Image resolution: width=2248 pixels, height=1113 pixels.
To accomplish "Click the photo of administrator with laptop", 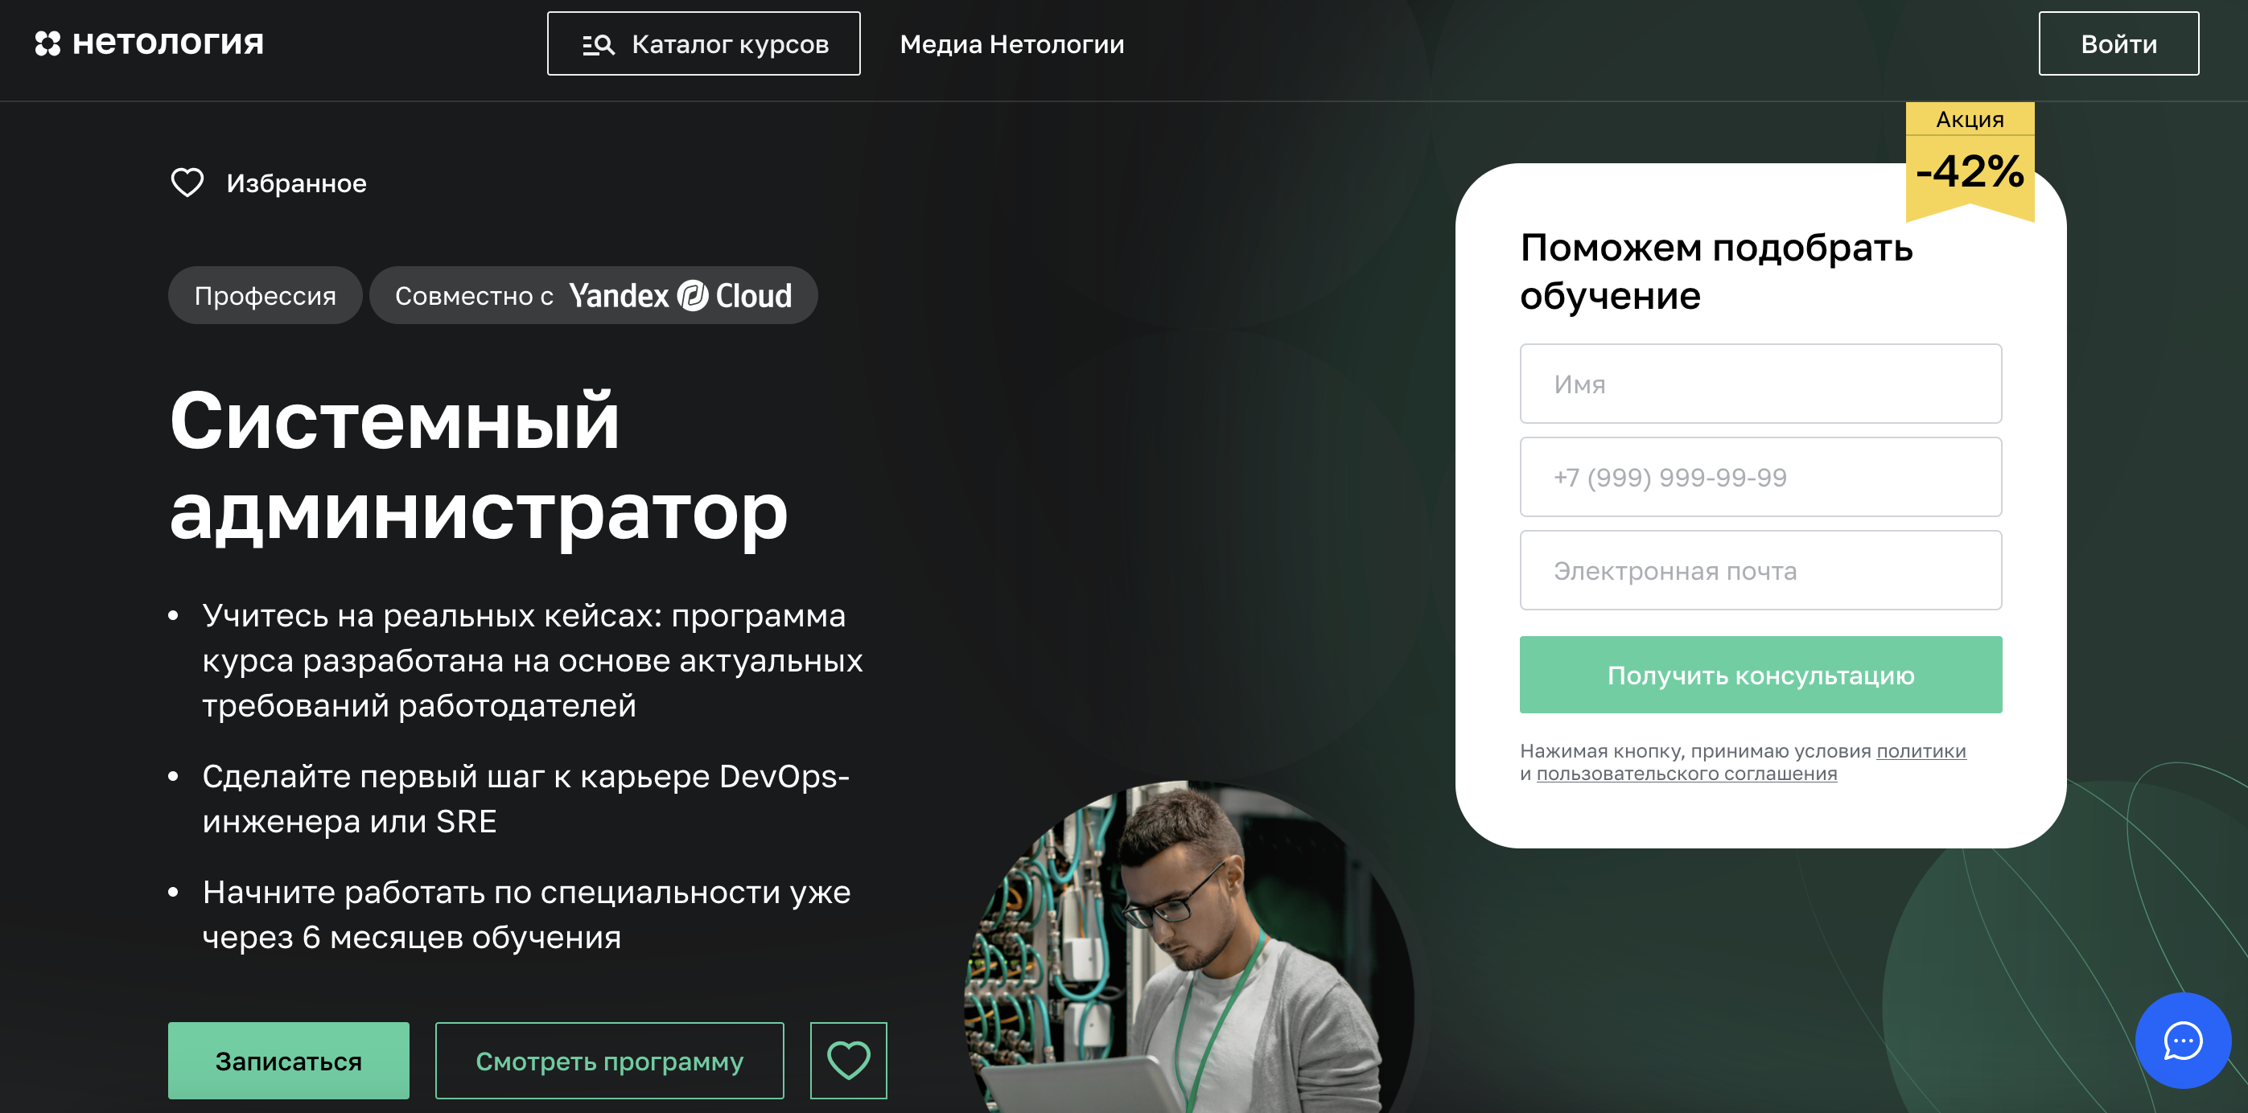I will point(1188,948).
